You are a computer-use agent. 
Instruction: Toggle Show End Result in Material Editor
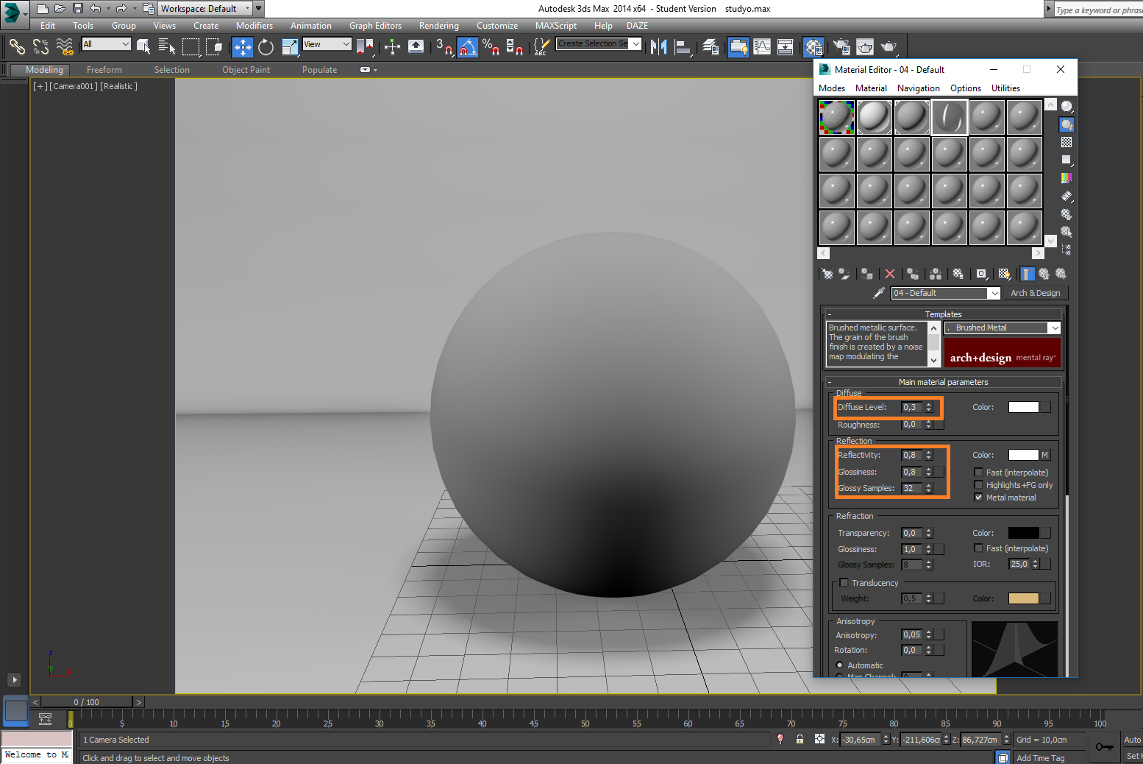tap(1028, 274)
